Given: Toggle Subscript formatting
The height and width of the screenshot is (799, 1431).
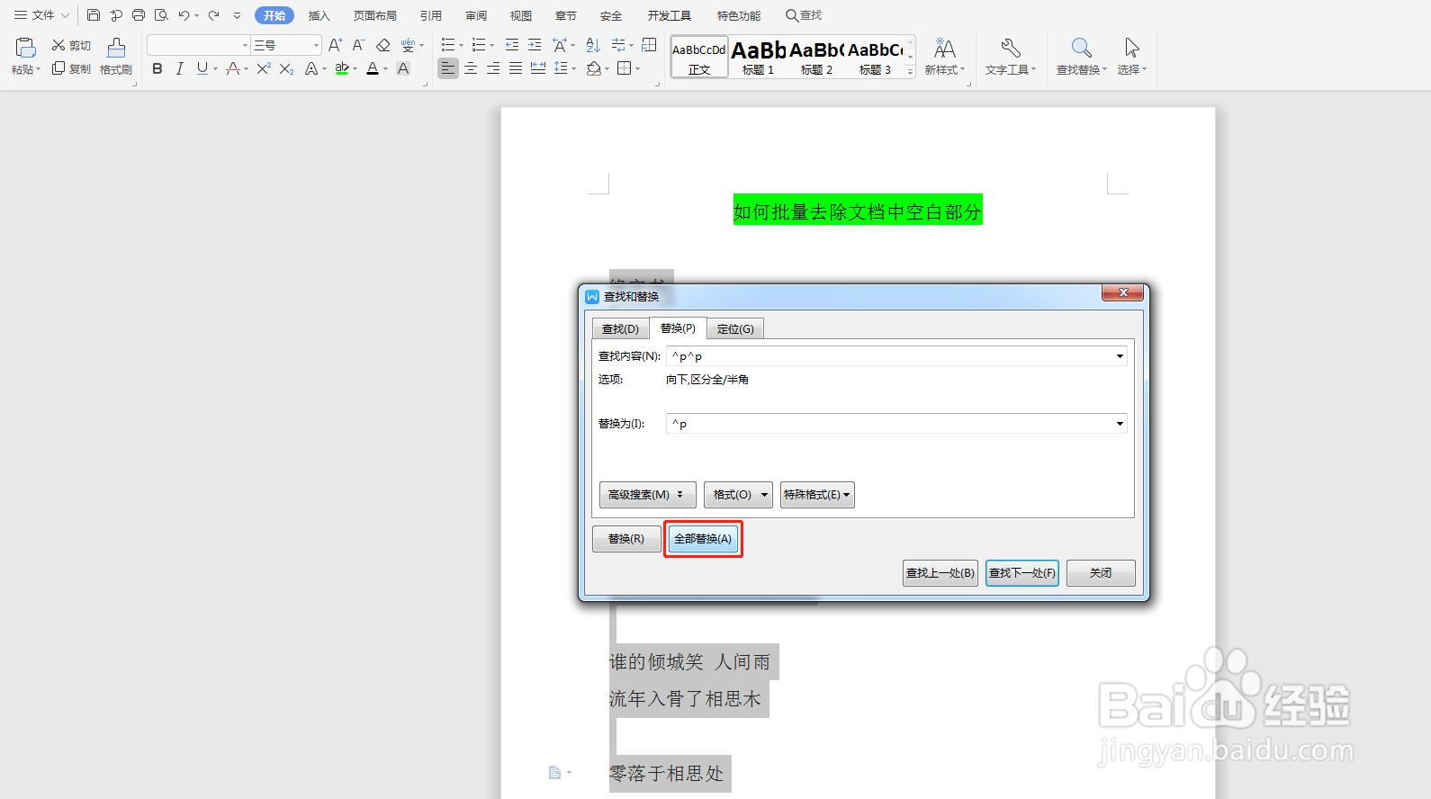Looking at the screenshot, I should click(x=286, y=68).
